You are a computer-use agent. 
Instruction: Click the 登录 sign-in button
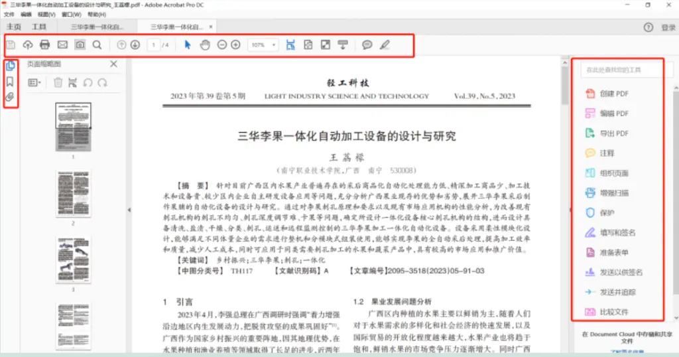click(668, 27)
